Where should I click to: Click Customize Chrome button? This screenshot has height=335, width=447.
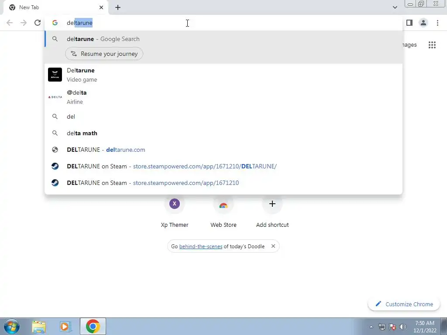coord(404,304)
